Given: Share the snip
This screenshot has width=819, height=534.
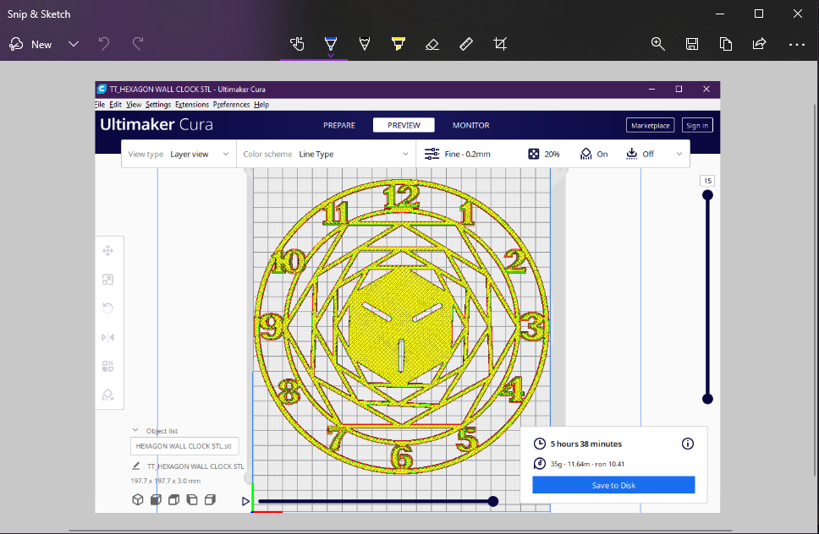Looking at the screenshot, I should click(759, 44).
